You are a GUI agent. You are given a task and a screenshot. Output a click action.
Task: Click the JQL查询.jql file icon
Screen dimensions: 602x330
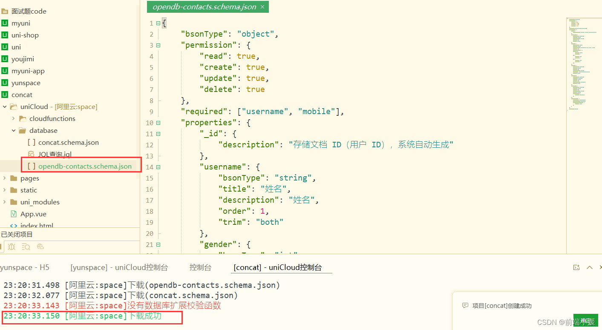[x=31, y=154]
